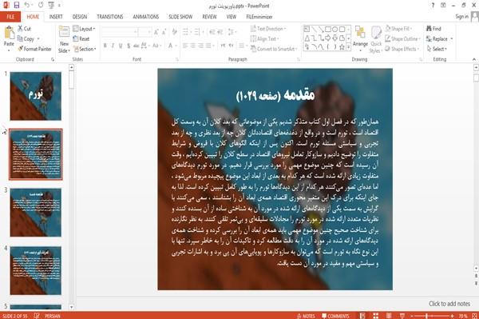Click the Replace button
Viewport: 479px width, 319px height.
pyautogui.click(x=437, y=39)
